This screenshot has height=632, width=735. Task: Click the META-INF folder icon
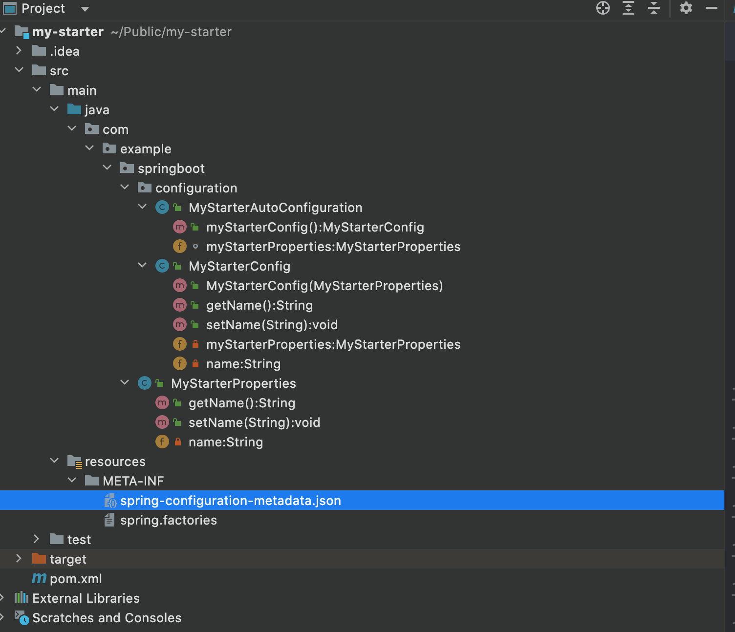pos(92,481)
